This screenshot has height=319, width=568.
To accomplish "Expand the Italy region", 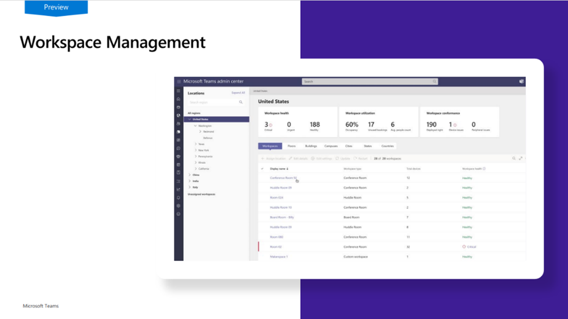I will (189, 187).
